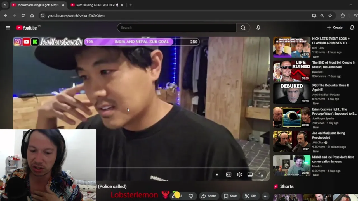The image size is (358, 201).
Task: Install-app icon in the address bar
Action: (314, 16)
